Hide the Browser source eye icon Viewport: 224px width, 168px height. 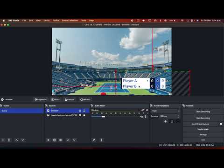[80, 111]
